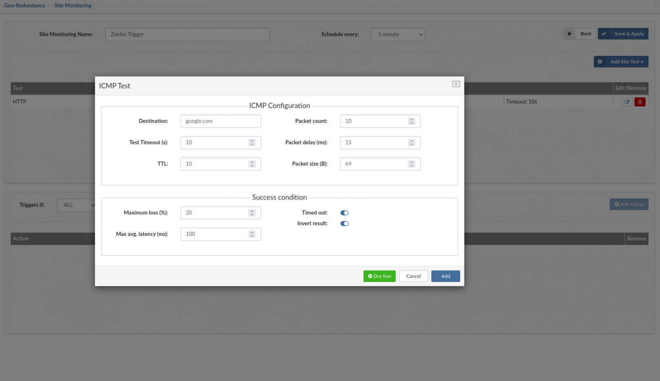Navigate to Geo-Redundancy breadcrumb link

[24, 5]
